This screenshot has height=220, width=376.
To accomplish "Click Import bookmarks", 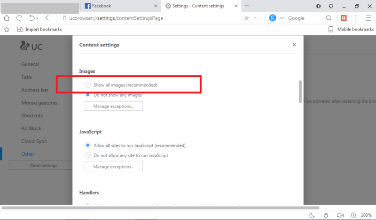I will [39, 29].
